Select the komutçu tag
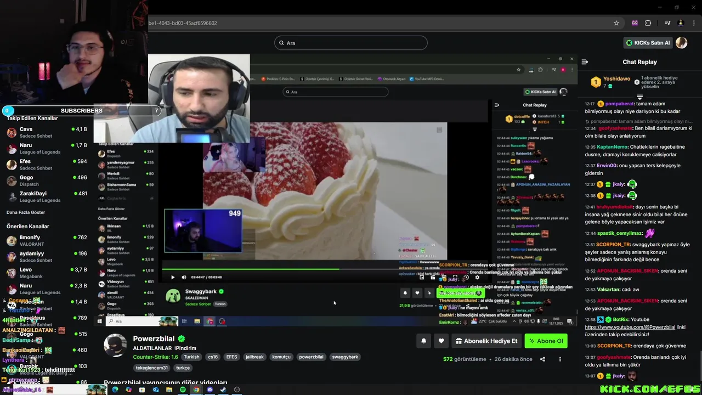 (281, 357)
